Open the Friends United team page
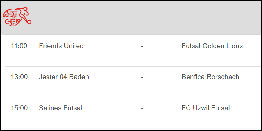 click(x=61, y=46)
